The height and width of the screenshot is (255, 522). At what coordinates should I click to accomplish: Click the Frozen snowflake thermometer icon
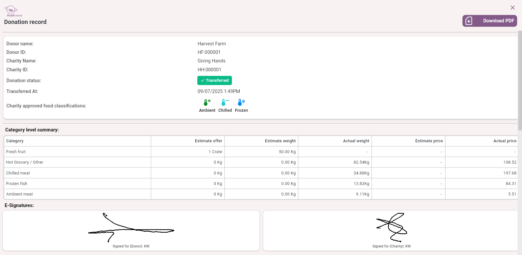241,103
